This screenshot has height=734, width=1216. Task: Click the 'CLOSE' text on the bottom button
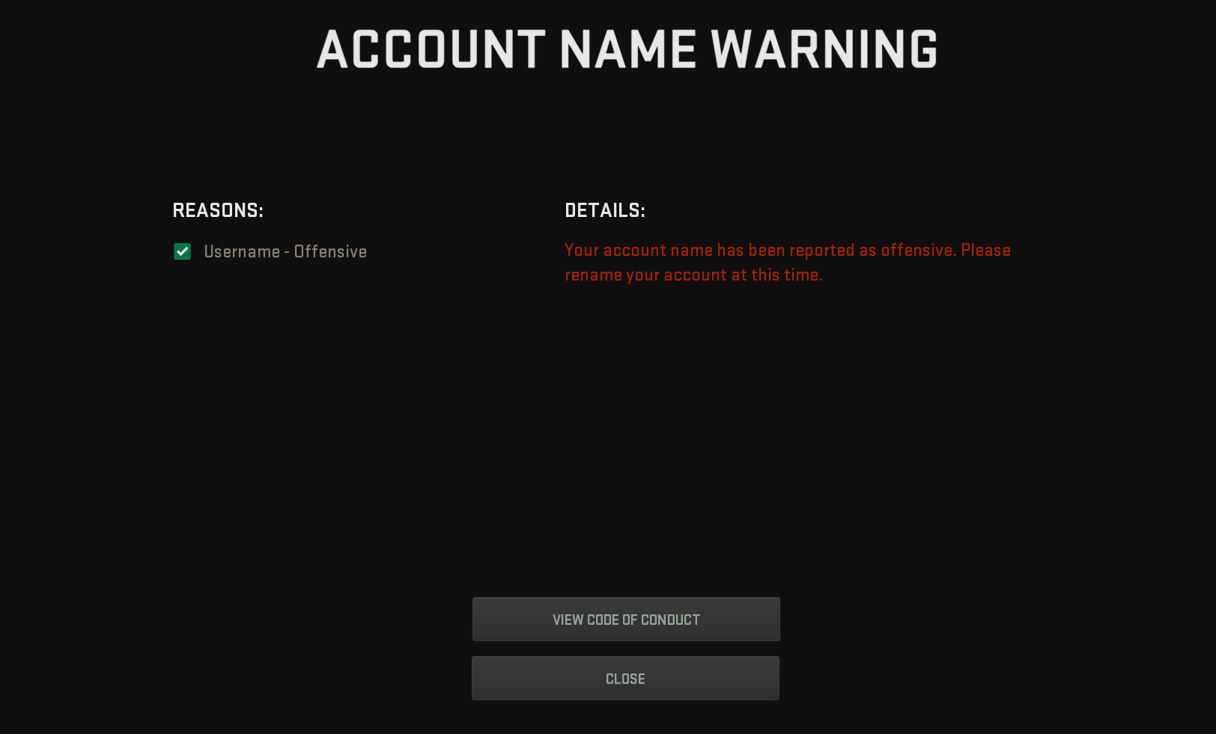625,679
